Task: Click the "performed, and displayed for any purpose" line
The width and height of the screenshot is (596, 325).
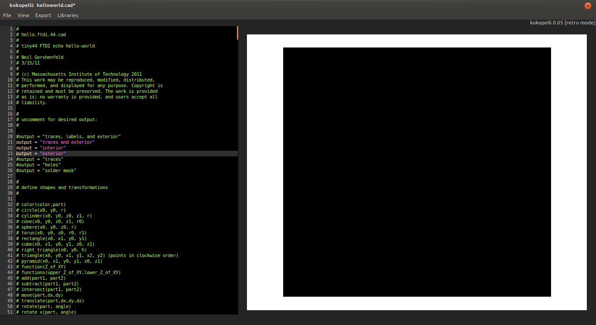Action: pos(89,85)
